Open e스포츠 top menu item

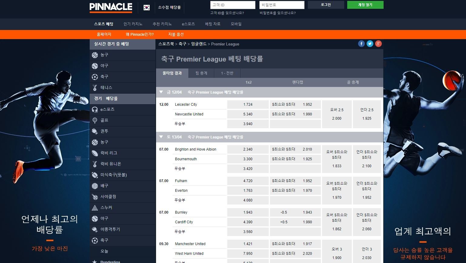pos(188,24)
